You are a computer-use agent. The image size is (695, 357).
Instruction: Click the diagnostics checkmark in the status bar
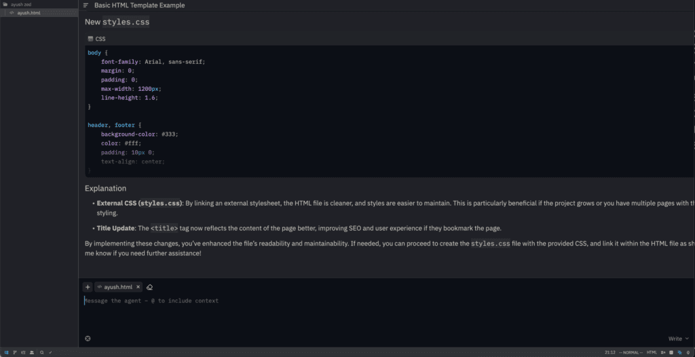[x=50, y=352]
